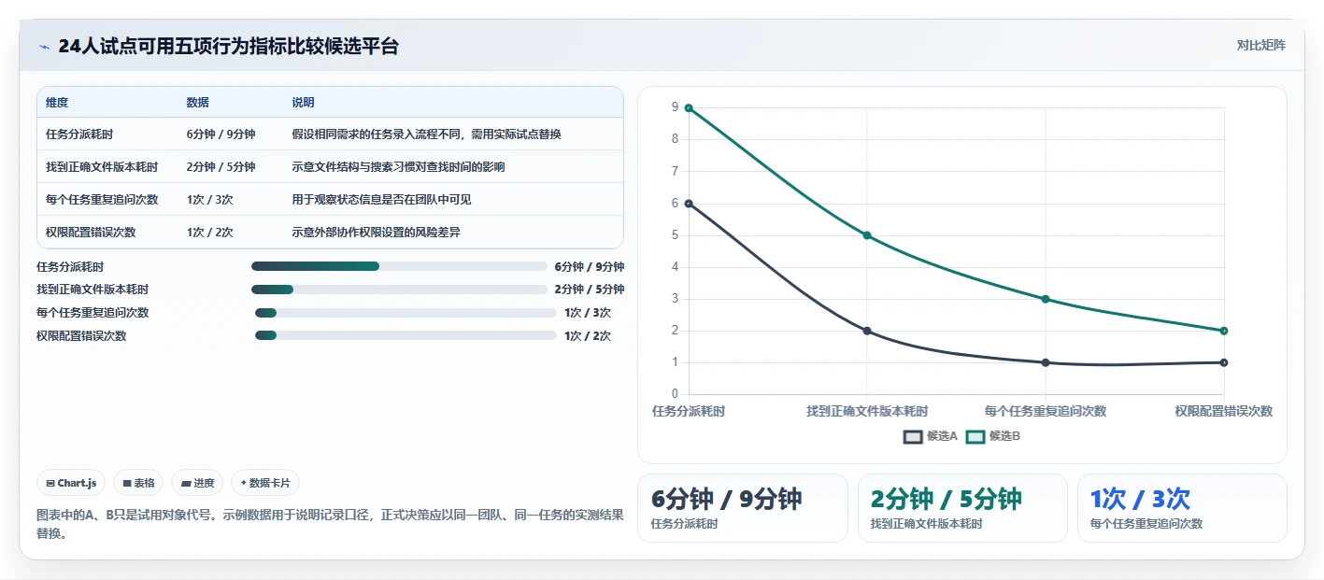Select the 2分钟 / 5分钟 data card

click(962, 508)
